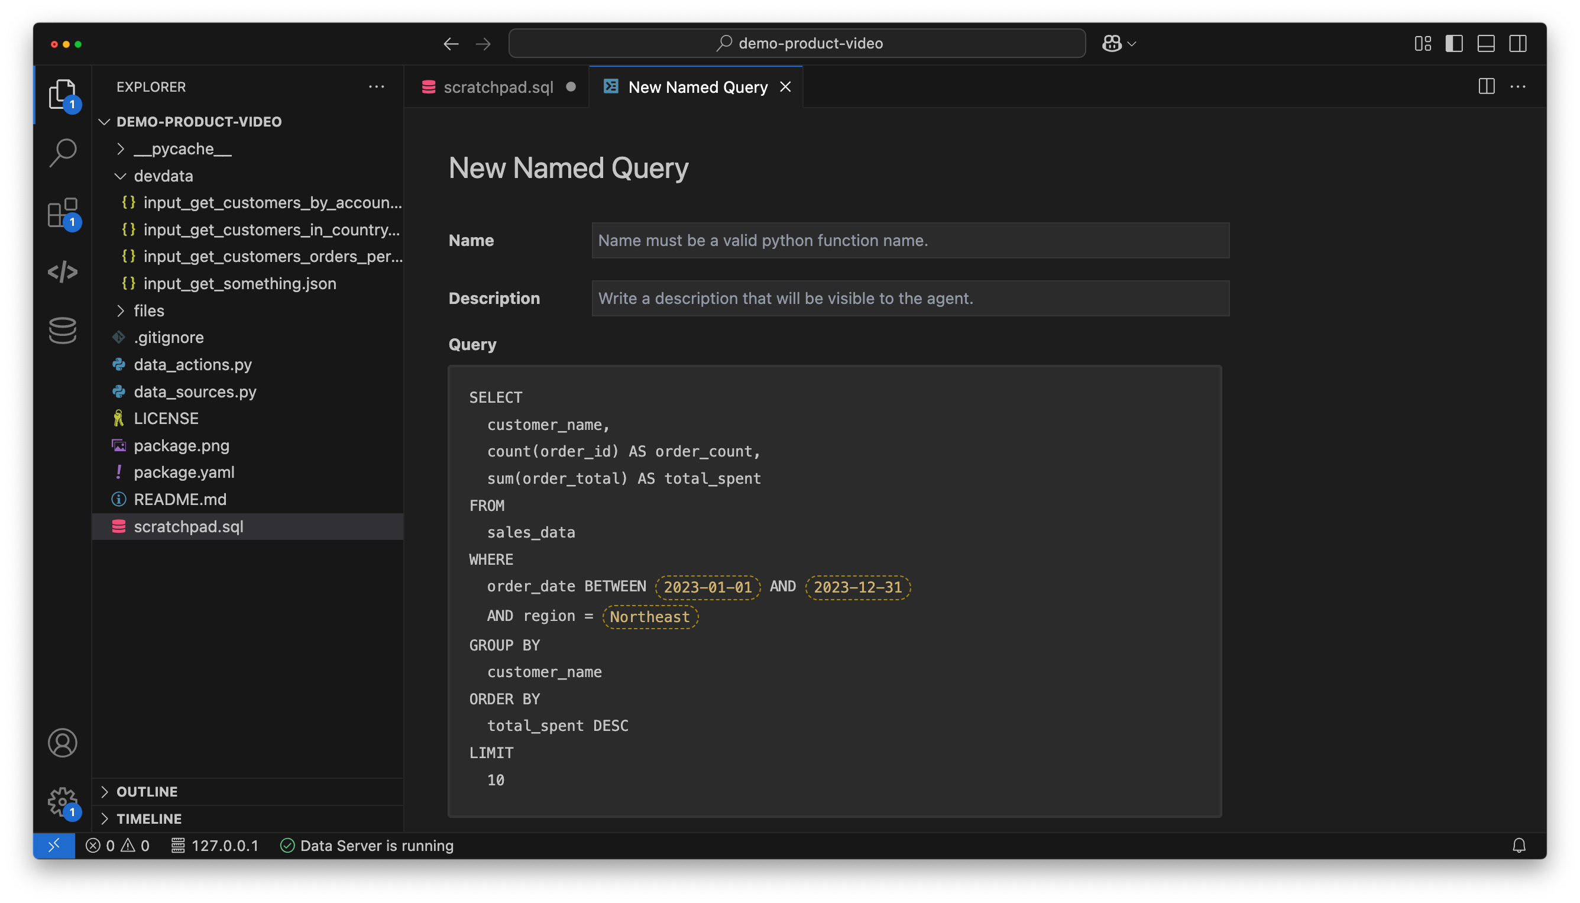
Task: Toggle the bottom panel
Action: coord(1486,43)
